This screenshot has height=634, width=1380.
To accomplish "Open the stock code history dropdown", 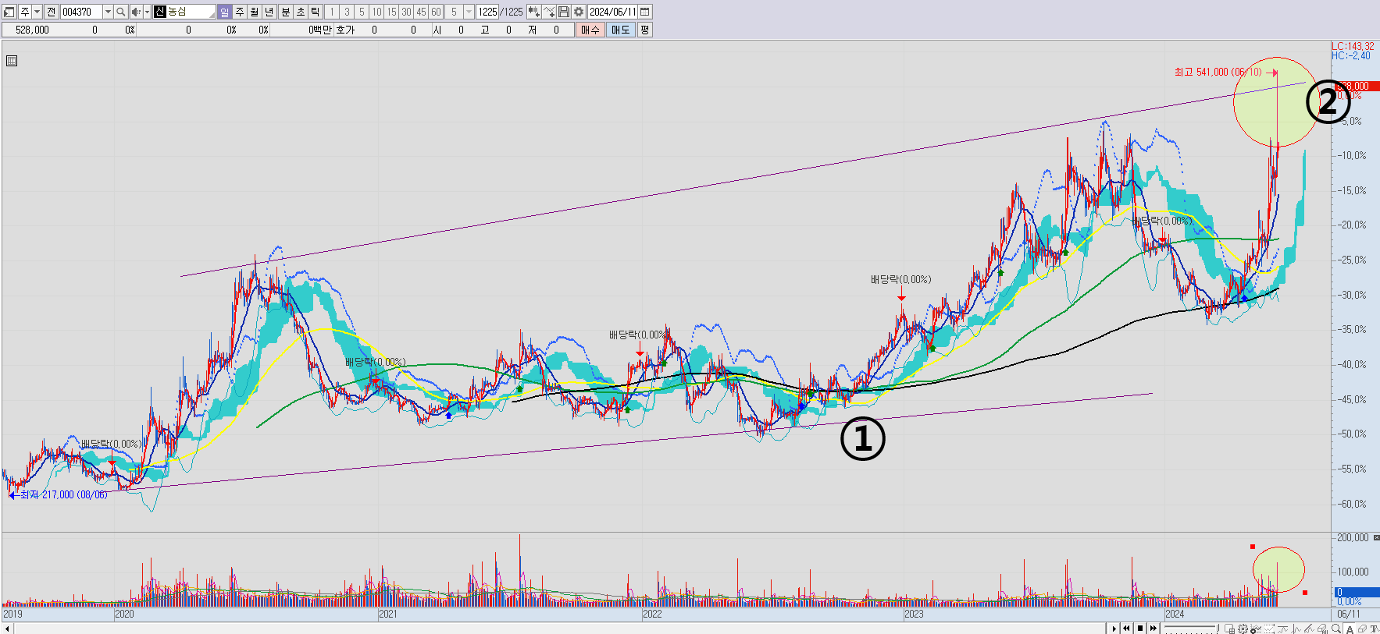I will click(108, 12).
